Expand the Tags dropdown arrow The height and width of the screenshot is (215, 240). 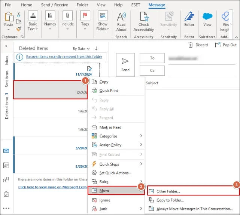tap(85, 29)
